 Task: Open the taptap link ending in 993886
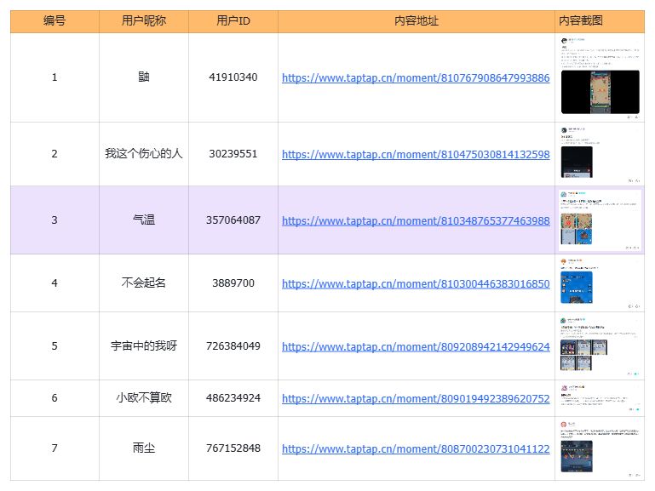click(x=416, y=78)
